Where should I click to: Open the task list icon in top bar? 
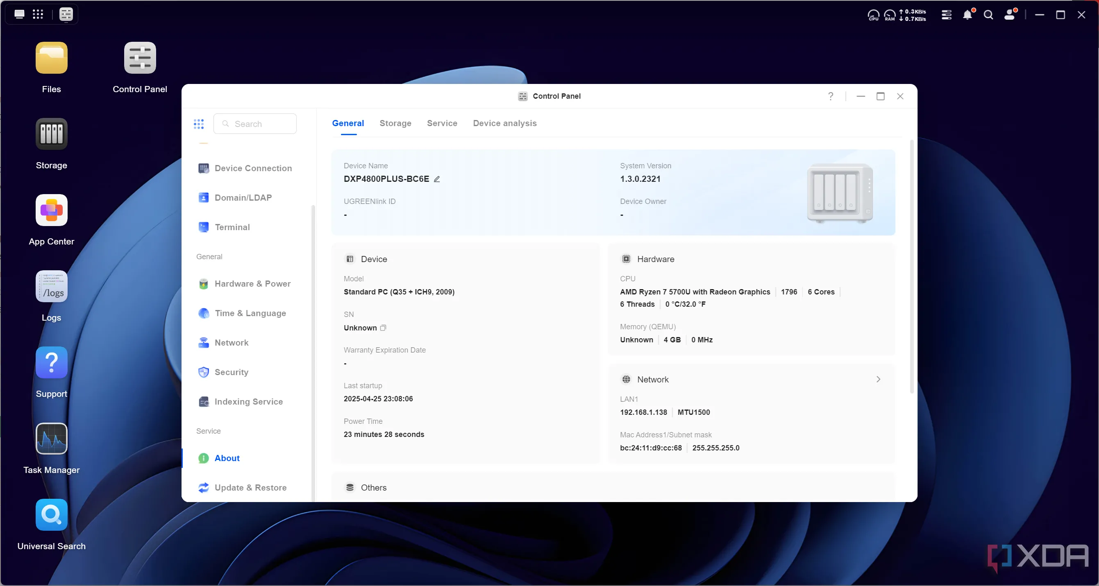point(947,15)
